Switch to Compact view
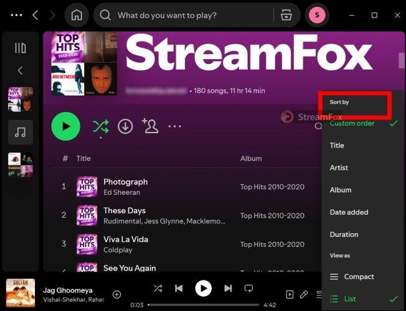The width and height of the screenshot is (406, 311). click(x=363, y=277)
